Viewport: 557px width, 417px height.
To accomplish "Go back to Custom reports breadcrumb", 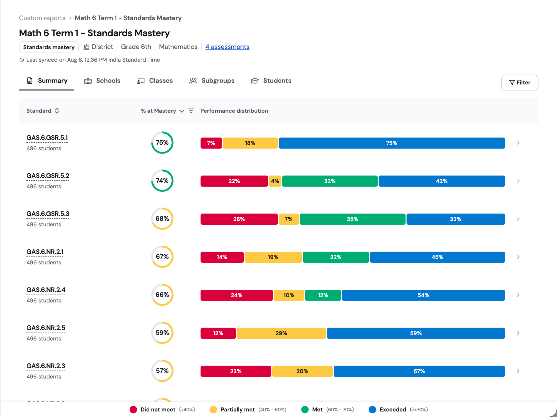I will tap(42, 18).
